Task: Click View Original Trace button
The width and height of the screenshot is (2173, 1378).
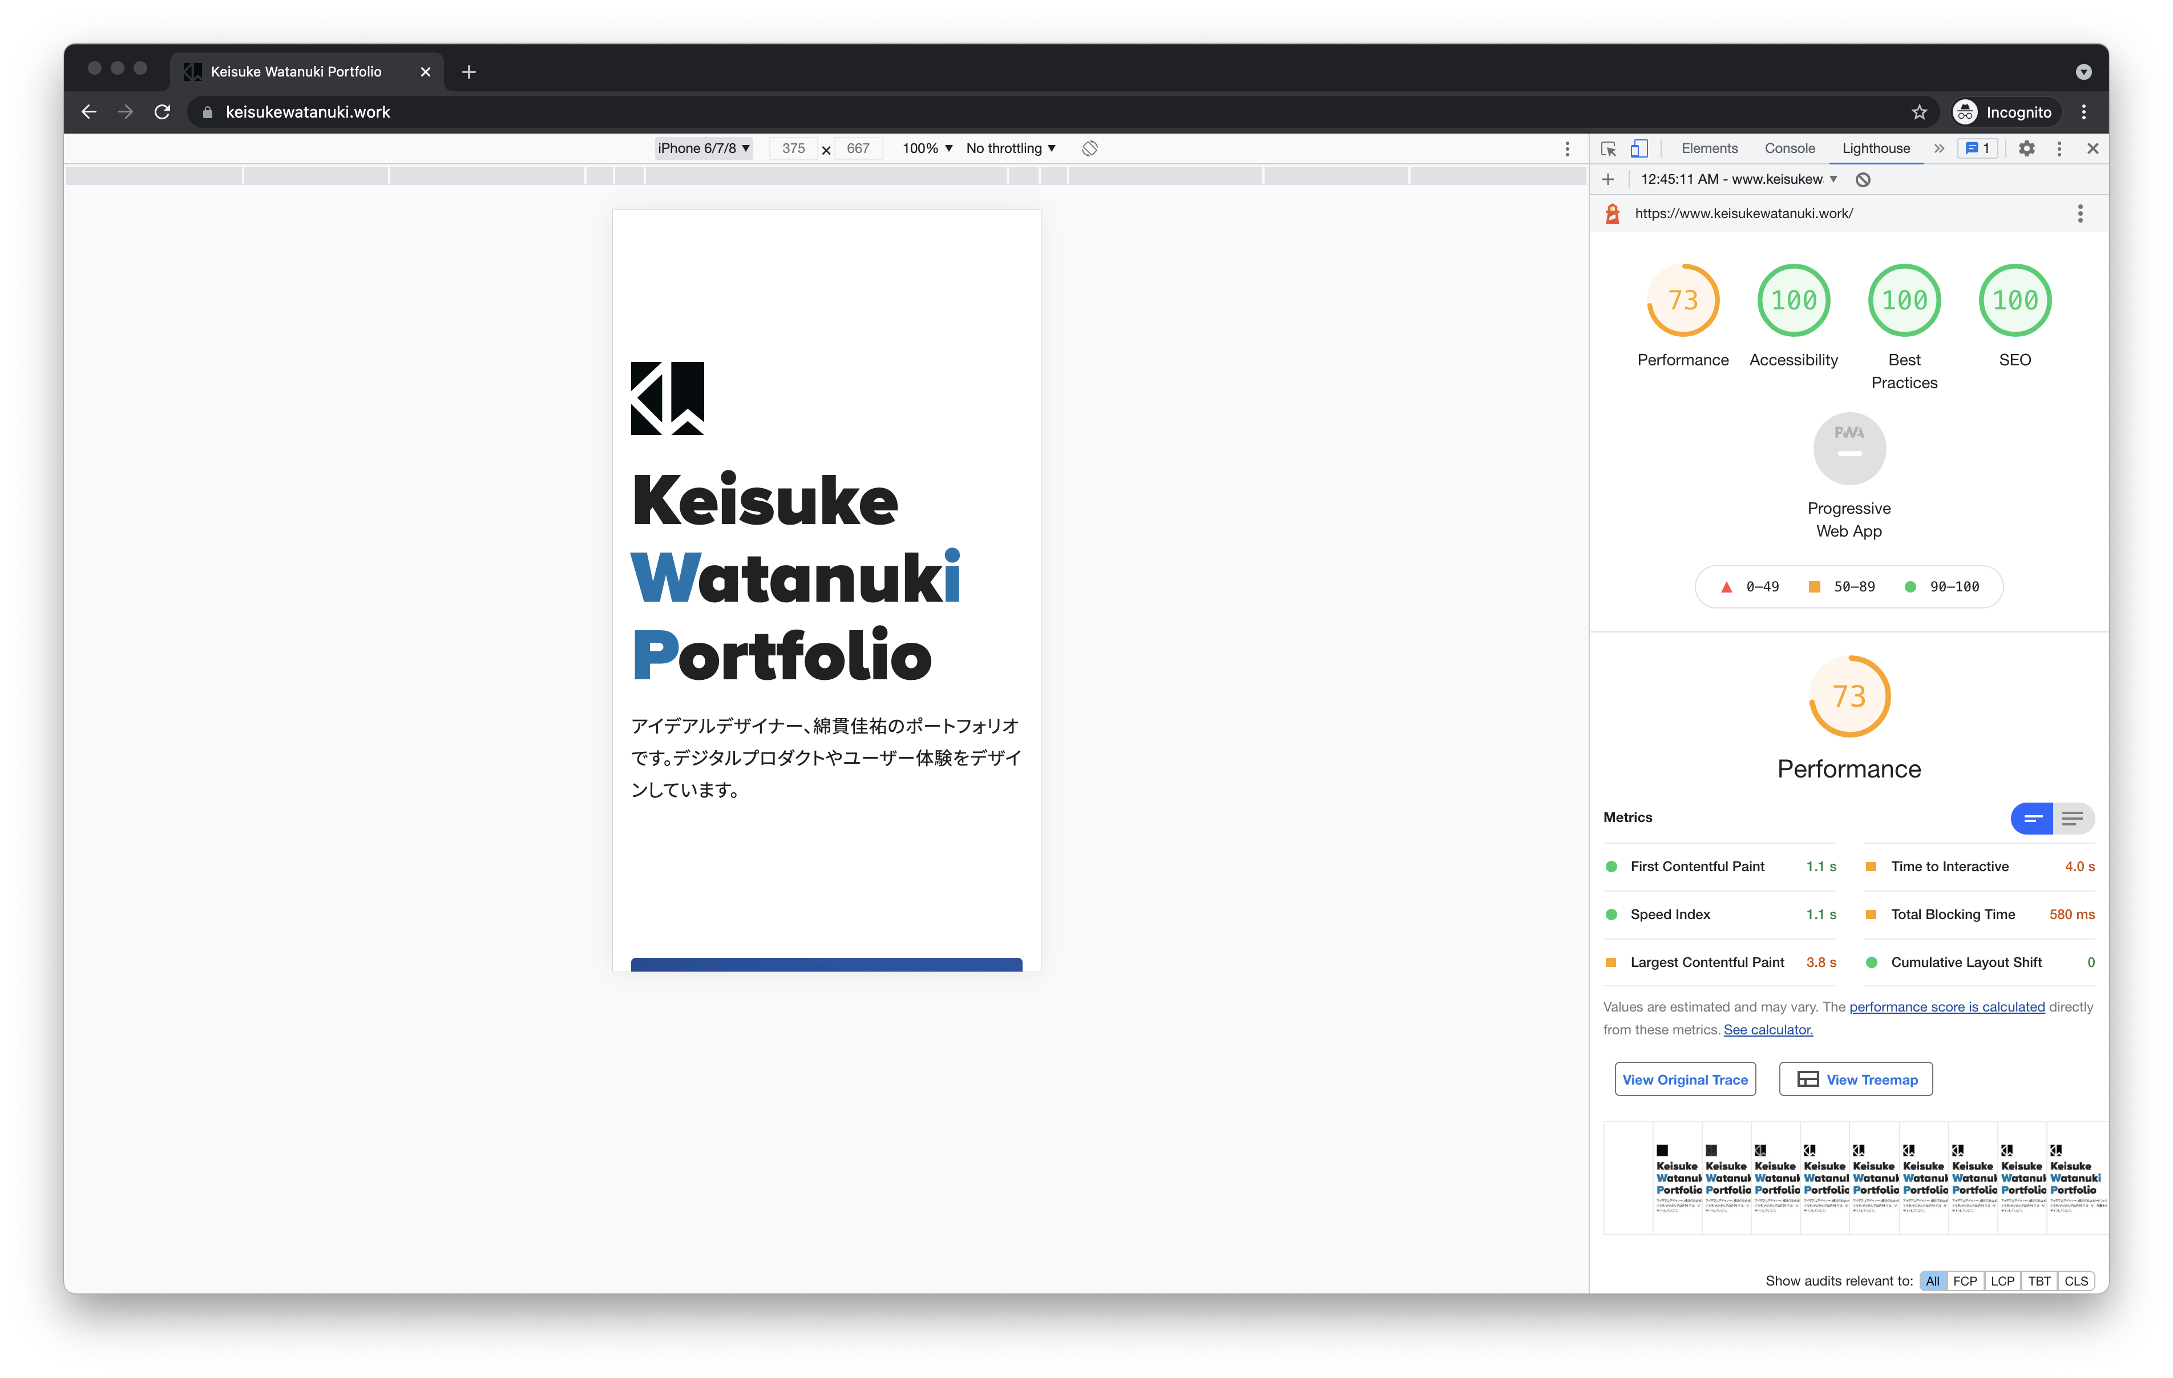Action: (x=1685, y=1079)
